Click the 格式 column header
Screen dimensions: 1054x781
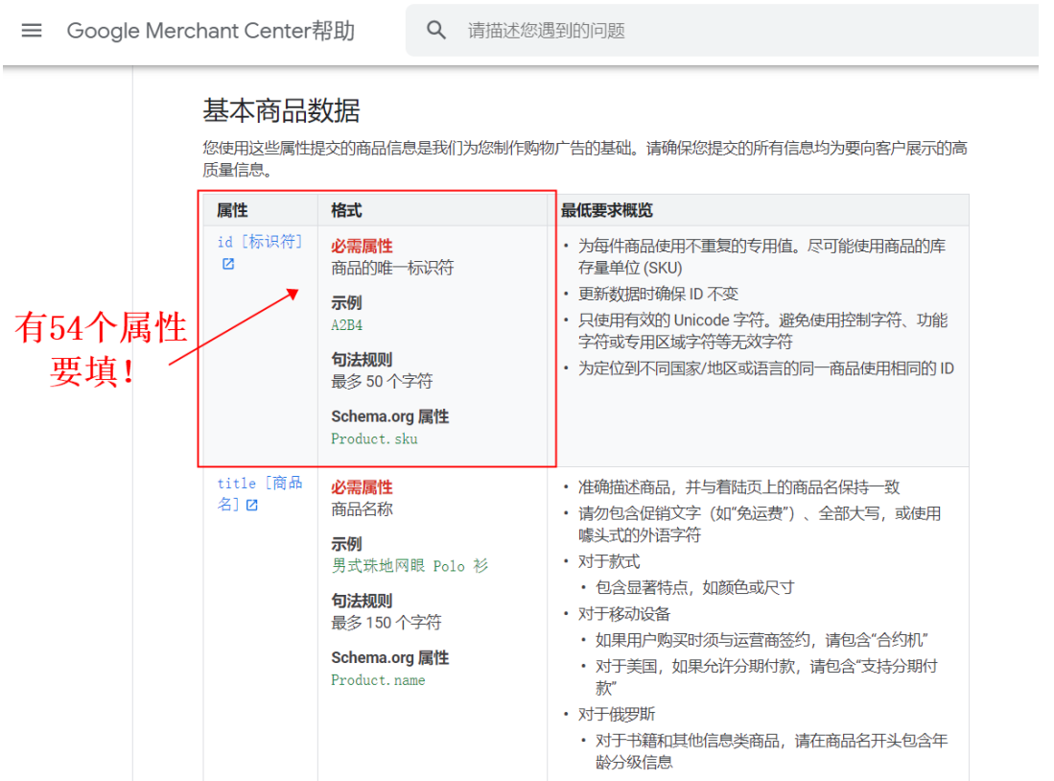pyautogui.click(x=346, y=210)
